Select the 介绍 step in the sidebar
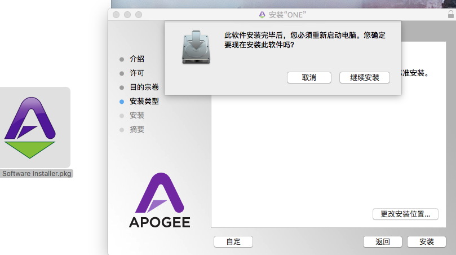 [137, 59]
